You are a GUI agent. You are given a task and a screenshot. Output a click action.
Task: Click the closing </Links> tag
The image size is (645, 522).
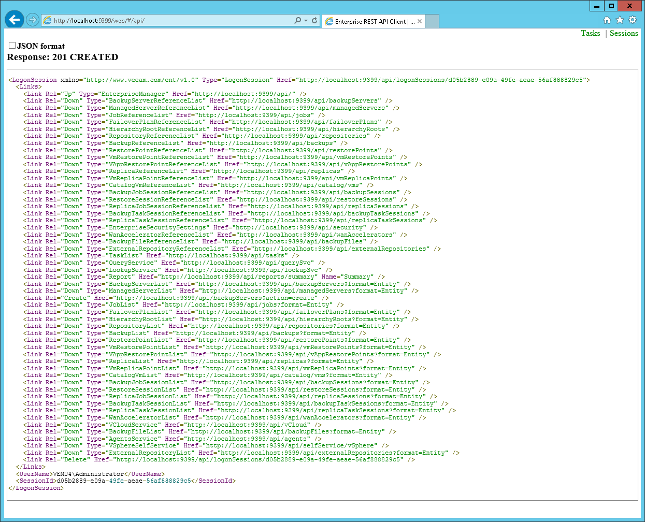pyautogui.click(x=31, y=467)
